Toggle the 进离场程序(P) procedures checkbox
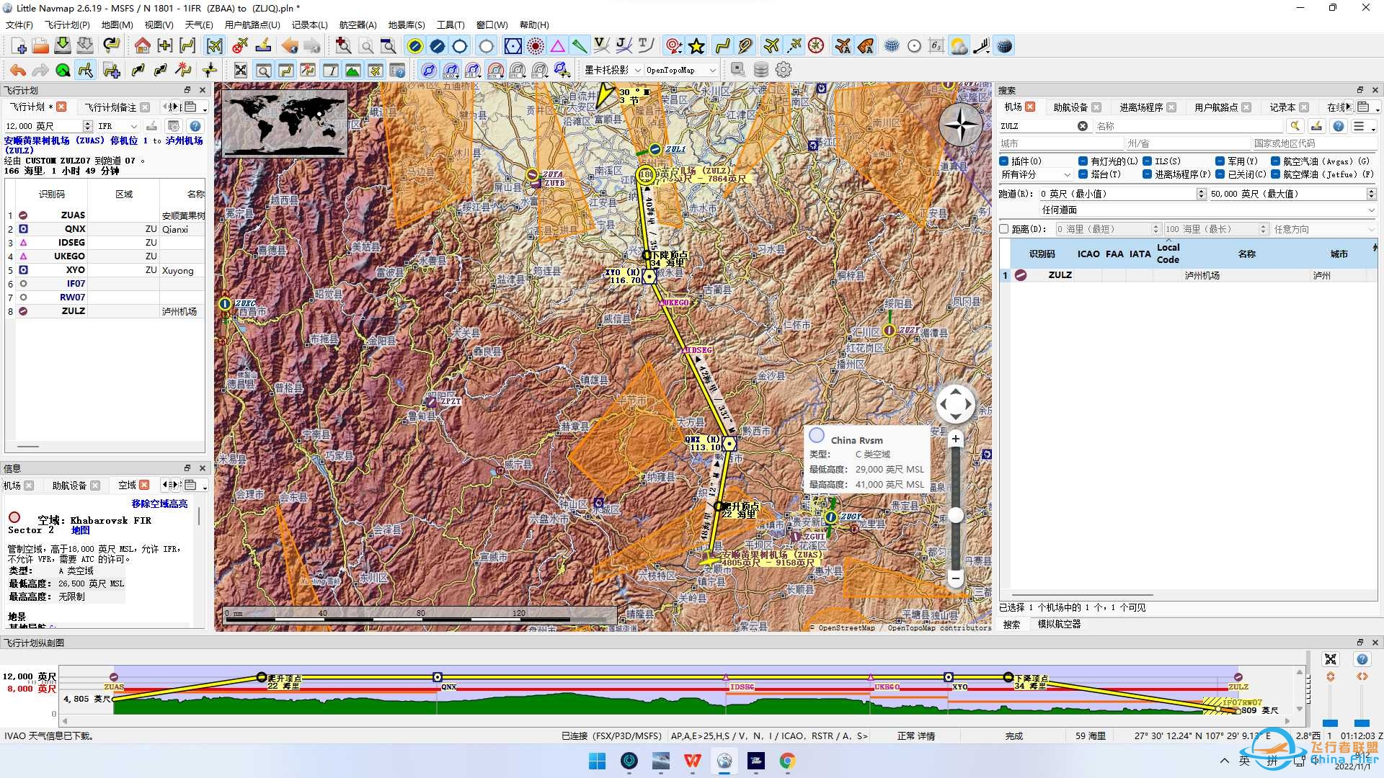The height and width of the screenshot is (778, 1384). (x=1147, y=174)
